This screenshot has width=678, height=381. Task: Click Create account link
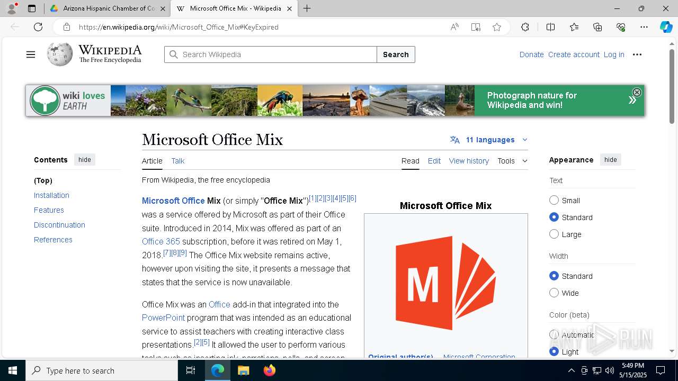574,55
